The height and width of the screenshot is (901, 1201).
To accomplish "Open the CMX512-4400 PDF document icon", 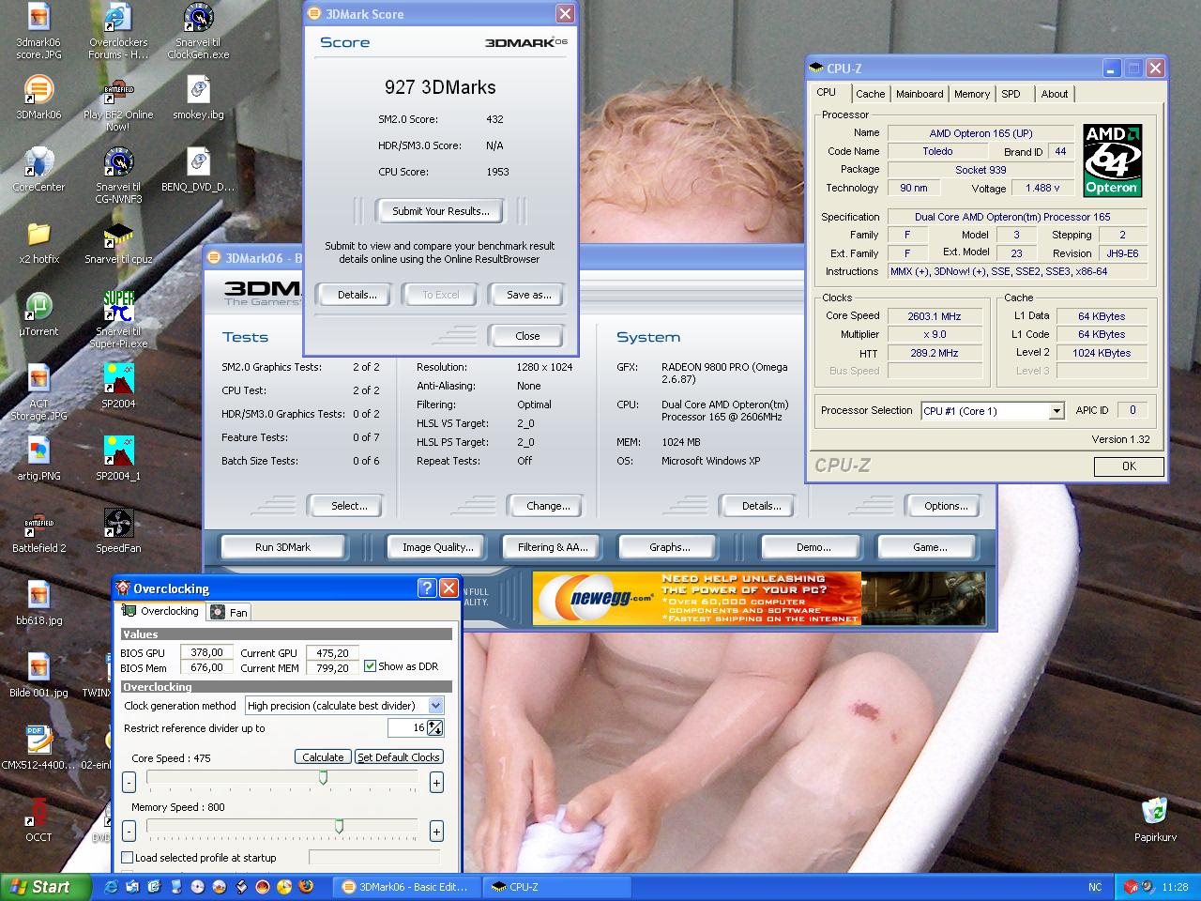I will [x=38, y=748].
